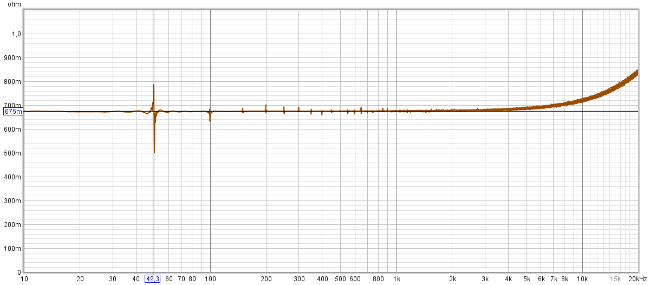Click the '300m' y-axis label
Viewport: 650px width, 285px height.
[14, 201]
